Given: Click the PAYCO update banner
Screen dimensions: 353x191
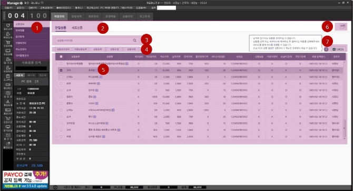Looking at the screenshot, I should (x=25, y=180).
